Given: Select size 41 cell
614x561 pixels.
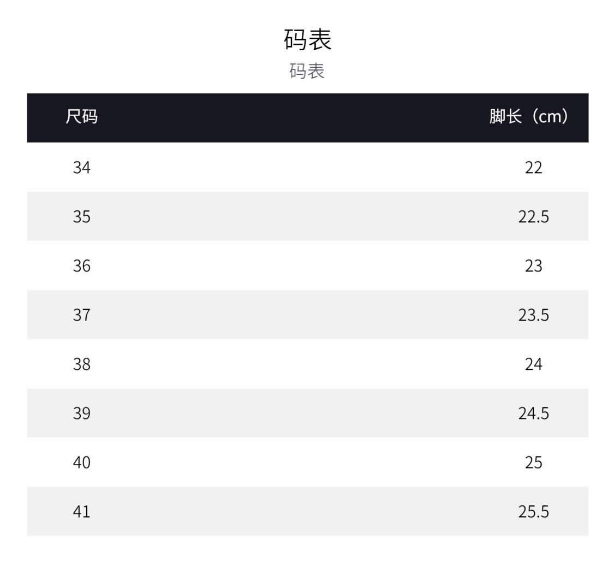Looking at the screenshot, I should (x=81, y=511).
